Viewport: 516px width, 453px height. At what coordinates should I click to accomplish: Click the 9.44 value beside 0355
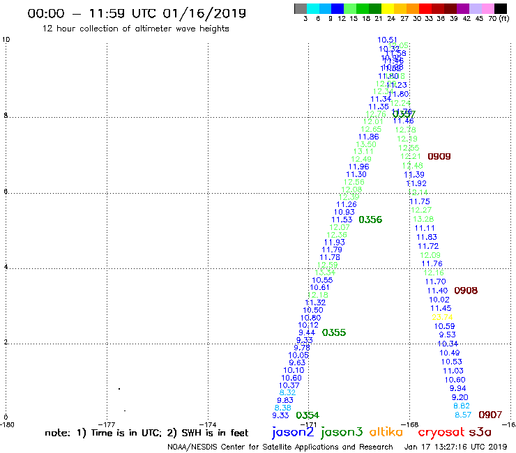pos(307,332)
